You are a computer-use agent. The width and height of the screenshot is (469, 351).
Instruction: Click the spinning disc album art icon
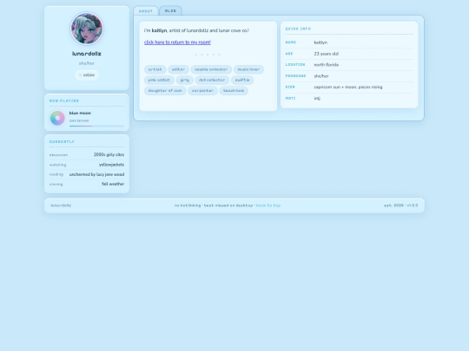[57, 118]
